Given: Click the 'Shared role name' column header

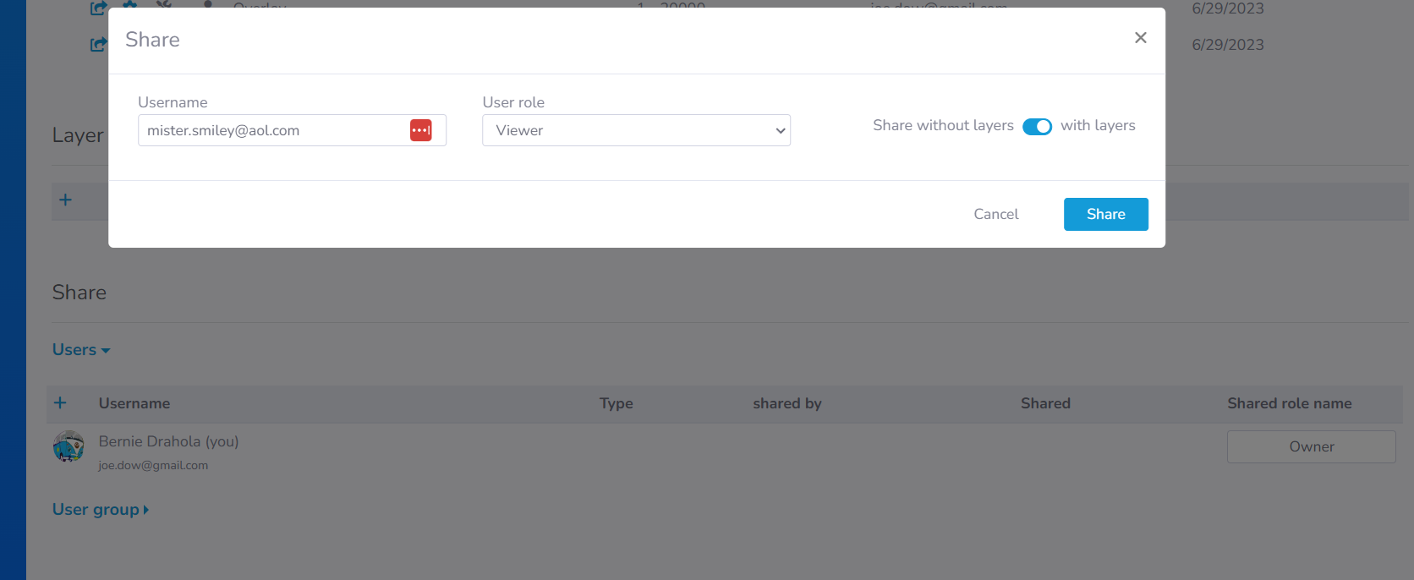Looking at the screenshot, I should (x=1289, y=403).
